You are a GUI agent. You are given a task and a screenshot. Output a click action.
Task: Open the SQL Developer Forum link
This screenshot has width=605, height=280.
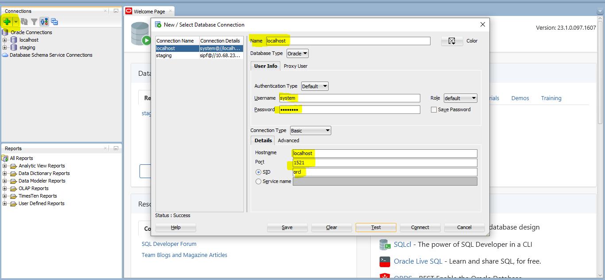pos(169,244)
